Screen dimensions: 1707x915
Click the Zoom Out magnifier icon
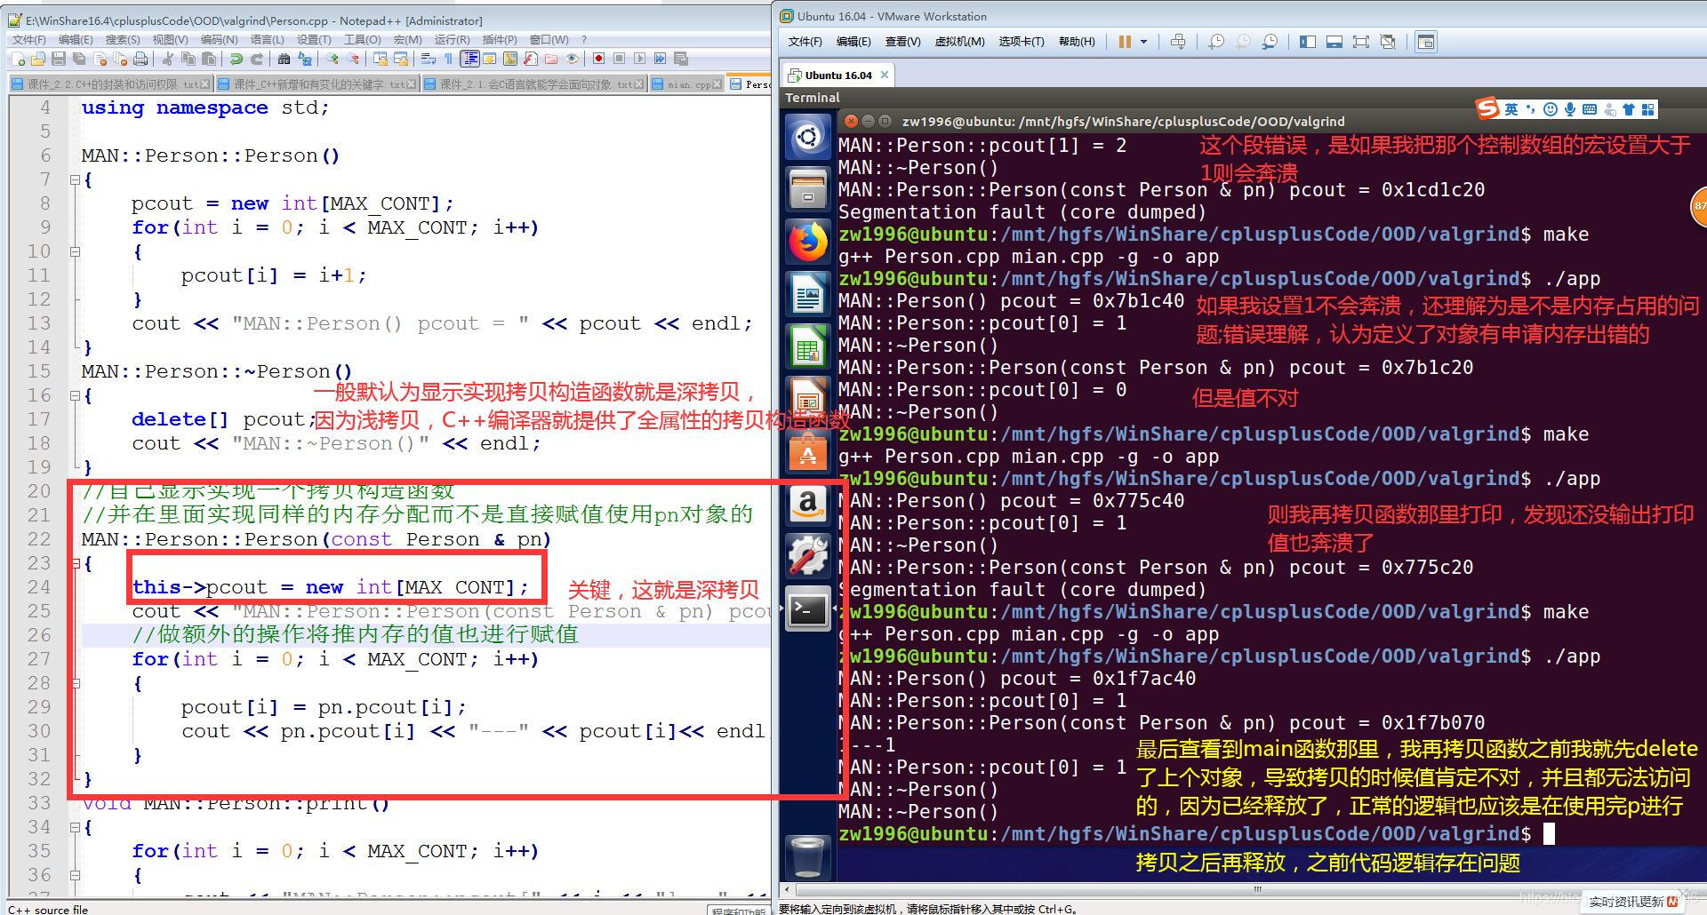click(353, 59)
